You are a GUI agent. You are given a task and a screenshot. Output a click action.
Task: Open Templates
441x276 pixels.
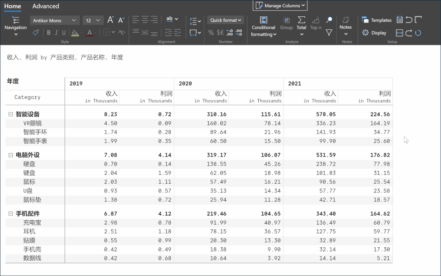point(376,20)
